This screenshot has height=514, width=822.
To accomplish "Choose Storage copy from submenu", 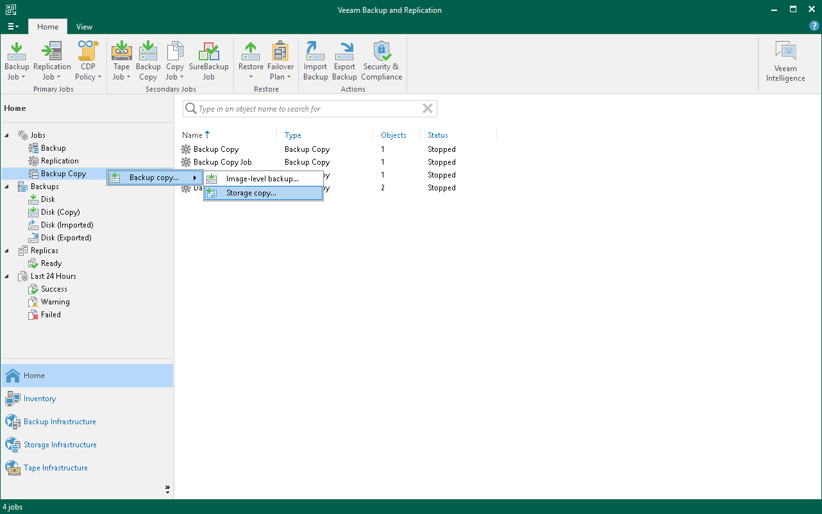I will pos(251,193).
